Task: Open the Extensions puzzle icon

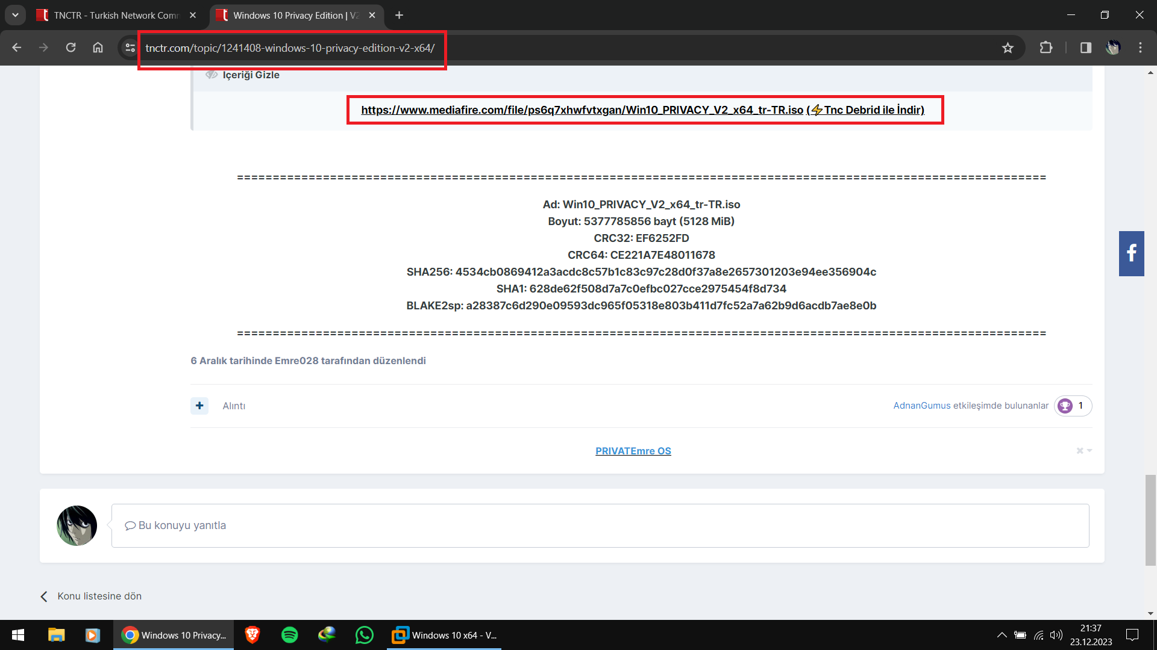Action: (x=1046, y=48)
